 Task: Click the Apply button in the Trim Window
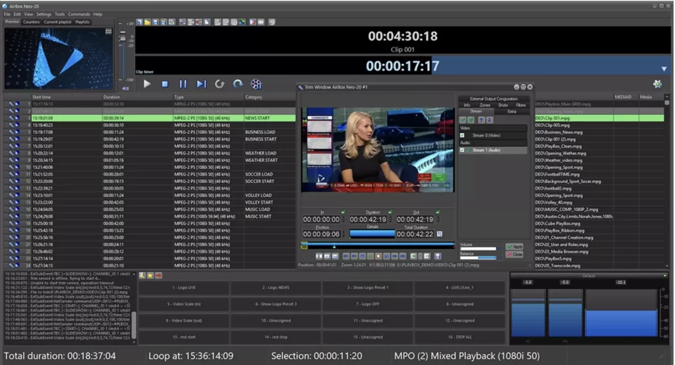(514, 246)
